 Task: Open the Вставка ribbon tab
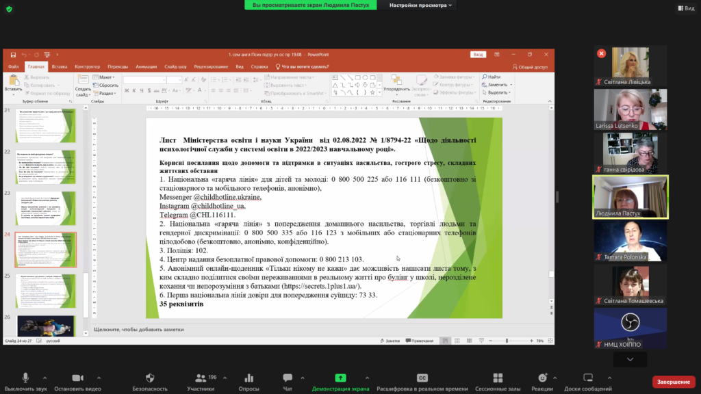59,66
